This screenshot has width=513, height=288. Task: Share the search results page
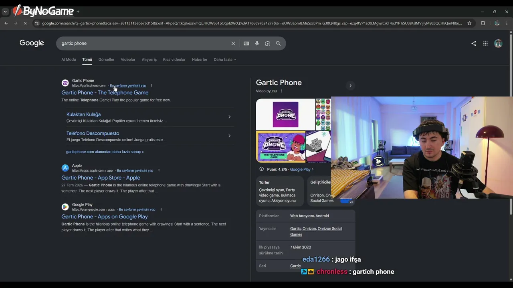(474, 44)
